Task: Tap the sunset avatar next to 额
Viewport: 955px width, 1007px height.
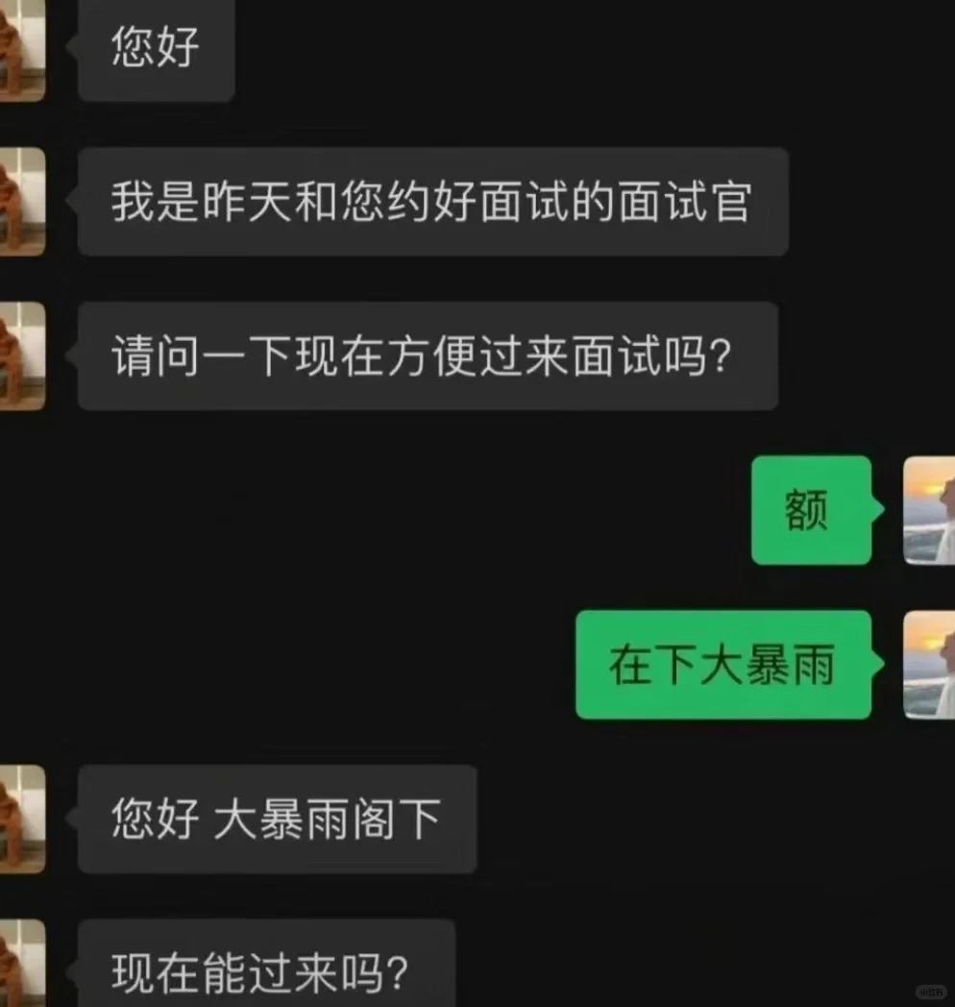Action: click(929, 510)
